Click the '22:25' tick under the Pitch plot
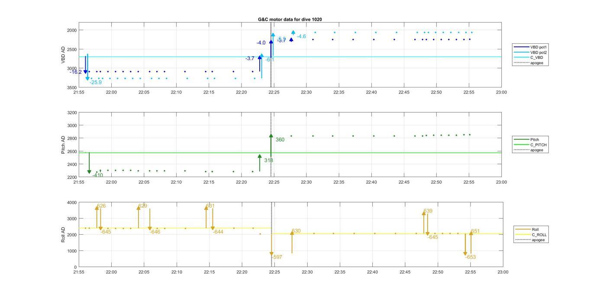 (x=274, y=182)
